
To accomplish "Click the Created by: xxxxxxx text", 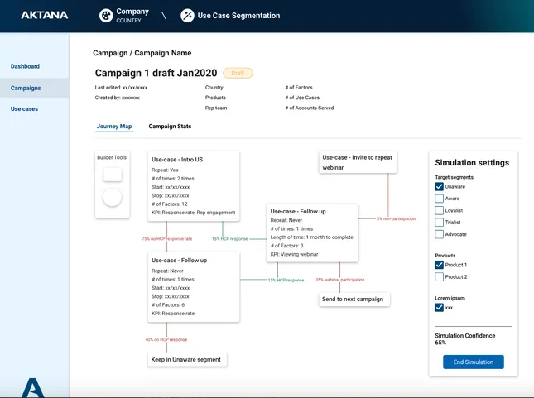I will 118,98.
